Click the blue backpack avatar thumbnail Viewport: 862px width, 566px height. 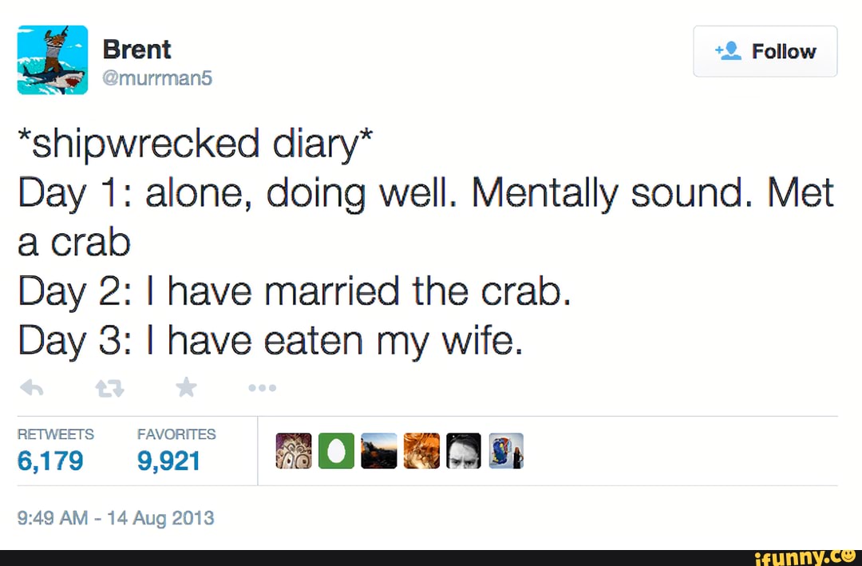506,451
